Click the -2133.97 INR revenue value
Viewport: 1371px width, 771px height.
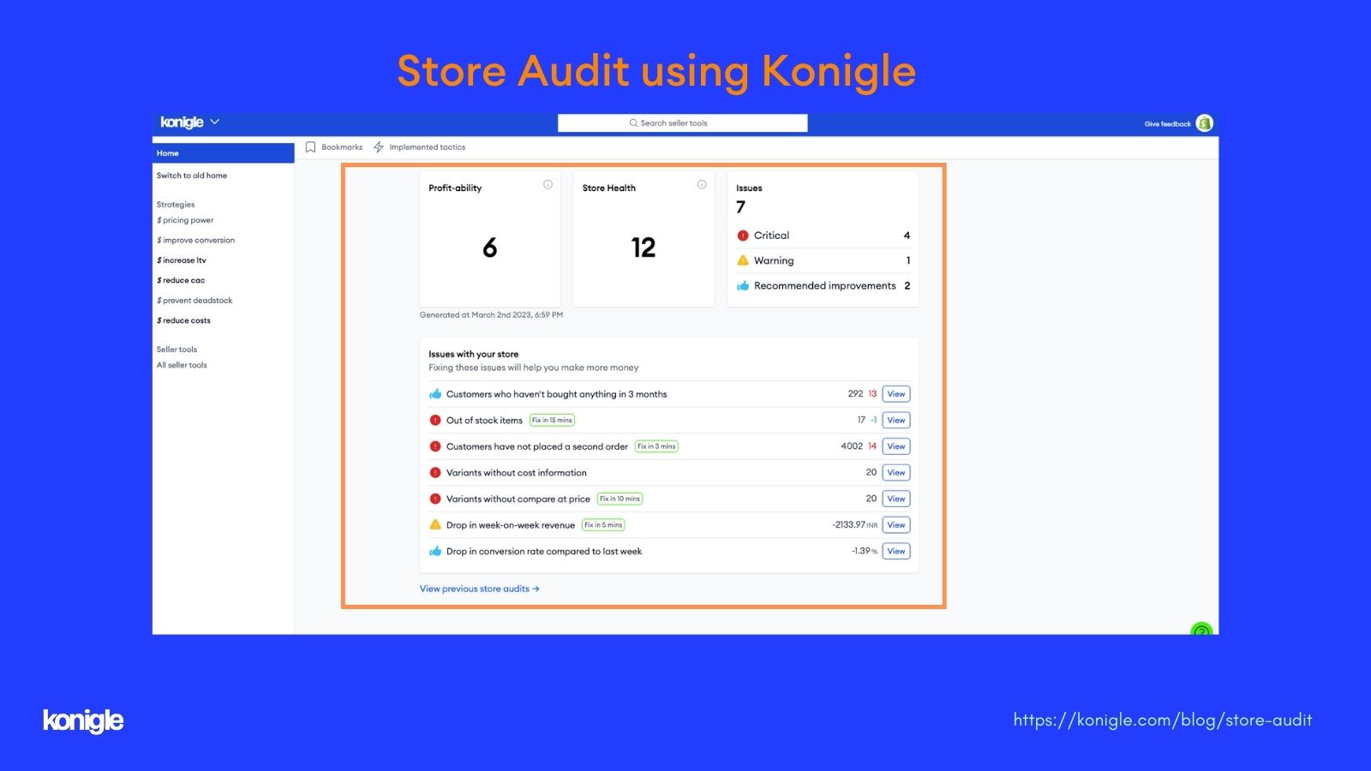pos(854,525)
